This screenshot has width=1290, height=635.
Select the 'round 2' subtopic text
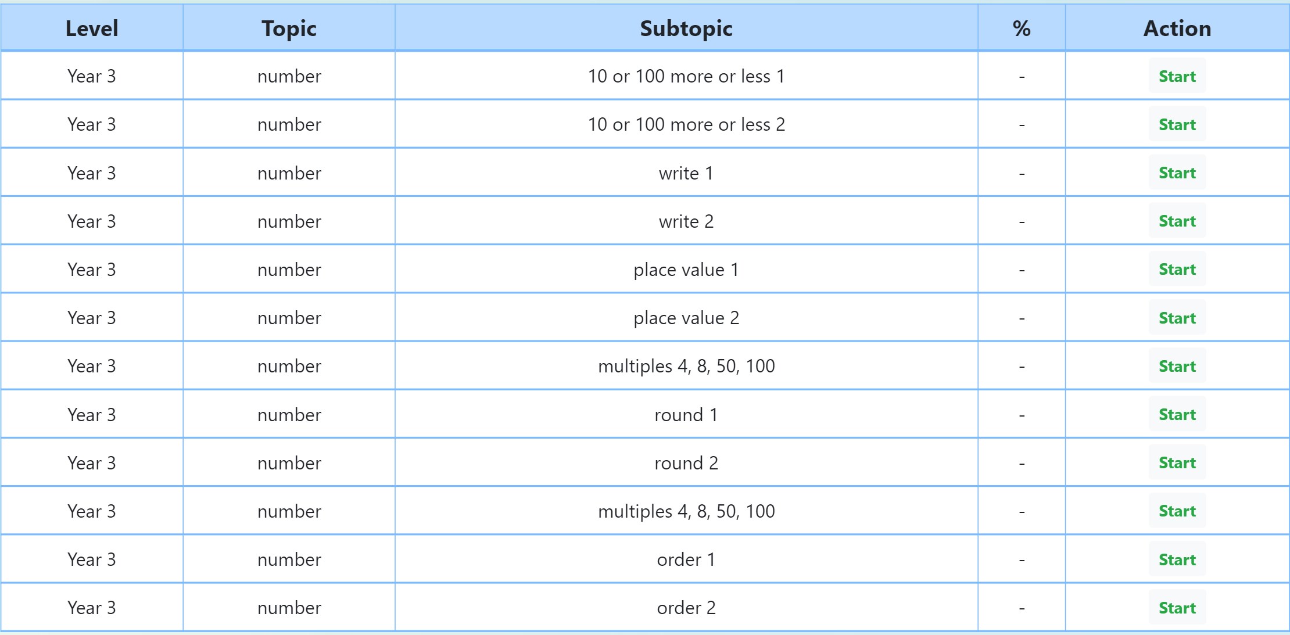click(686, 463)
